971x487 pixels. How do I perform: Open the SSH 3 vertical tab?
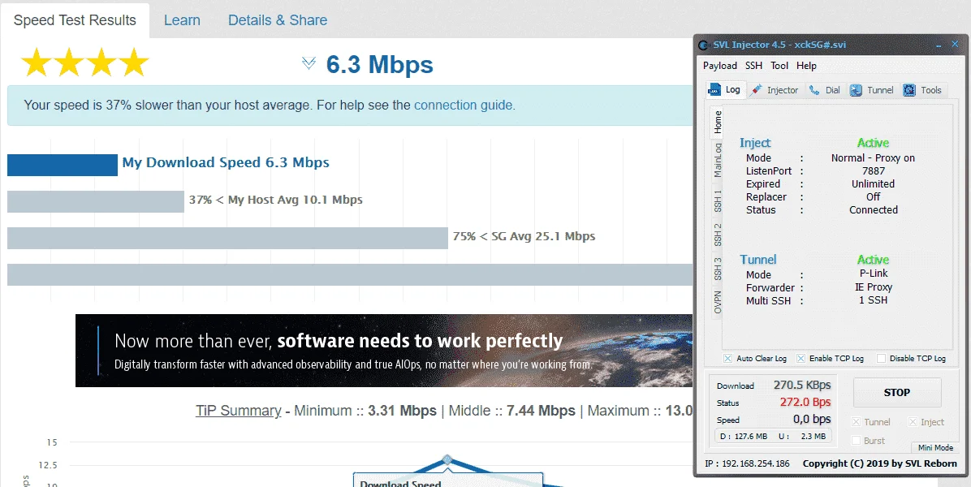pyautogui.click(x=718, y=269)
